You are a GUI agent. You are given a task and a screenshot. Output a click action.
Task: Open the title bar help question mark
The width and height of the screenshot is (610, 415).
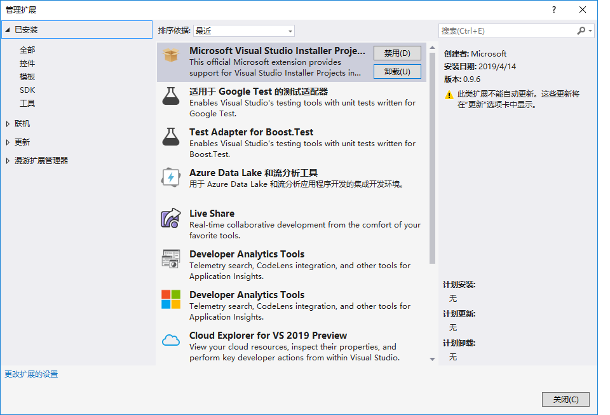pyautogui.click(x=553, y=10)
